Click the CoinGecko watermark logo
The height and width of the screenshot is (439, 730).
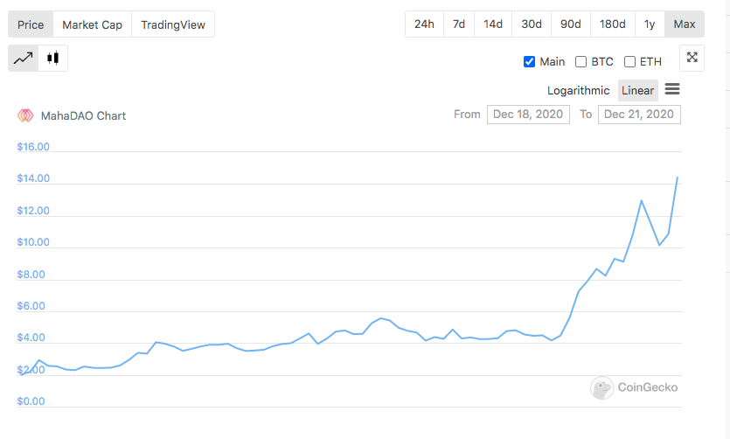point(602,387)
